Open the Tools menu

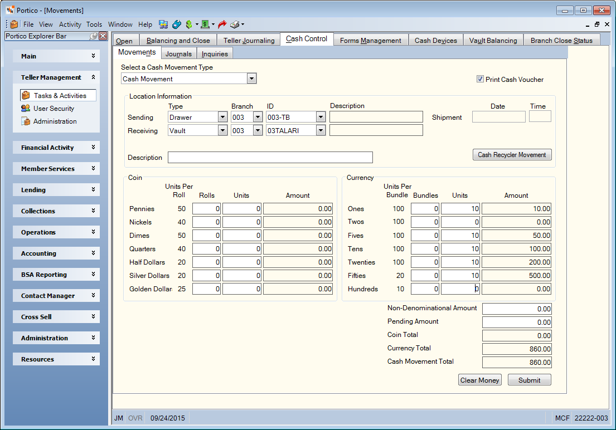(94, 25)
